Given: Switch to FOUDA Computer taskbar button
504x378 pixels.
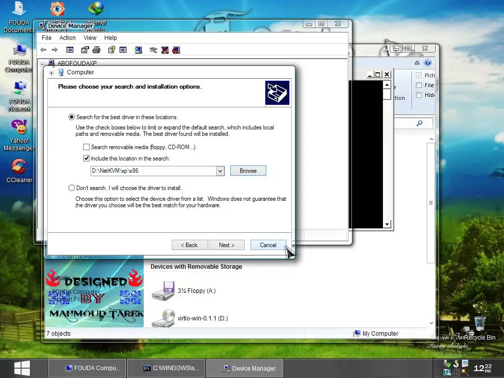Looking at the screenshot, I should tap(87, 368).
